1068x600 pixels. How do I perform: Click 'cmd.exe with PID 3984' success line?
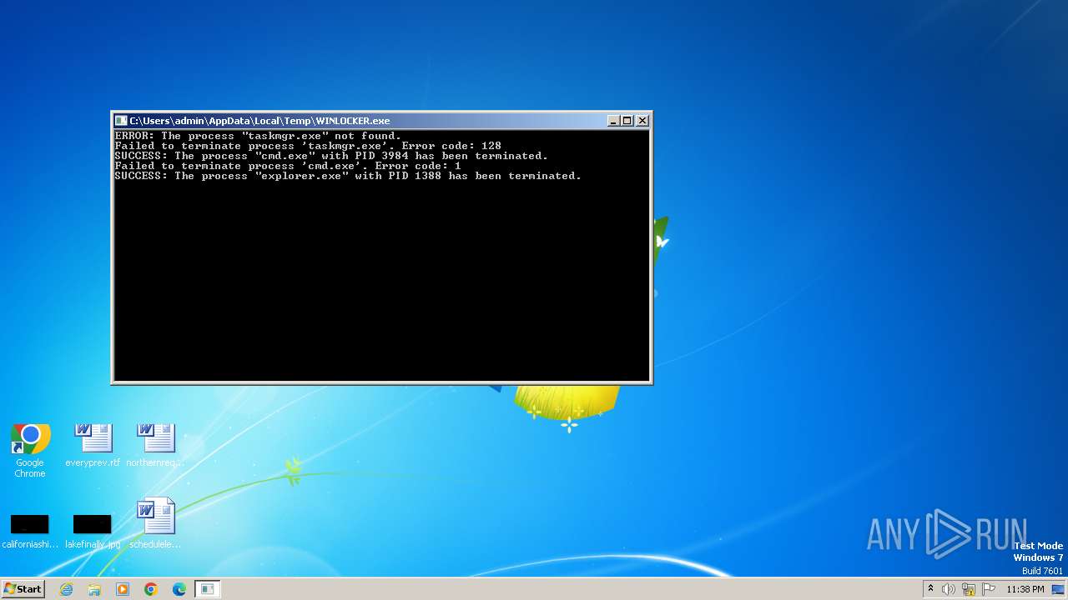pyautogui.click(x=331, y=156)
